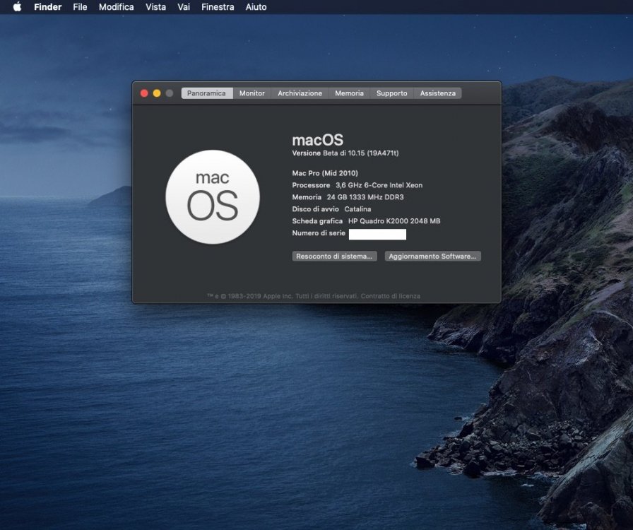Click the Resoconto di sistema button
Screen dimensions: 633x530
(334, 256)
